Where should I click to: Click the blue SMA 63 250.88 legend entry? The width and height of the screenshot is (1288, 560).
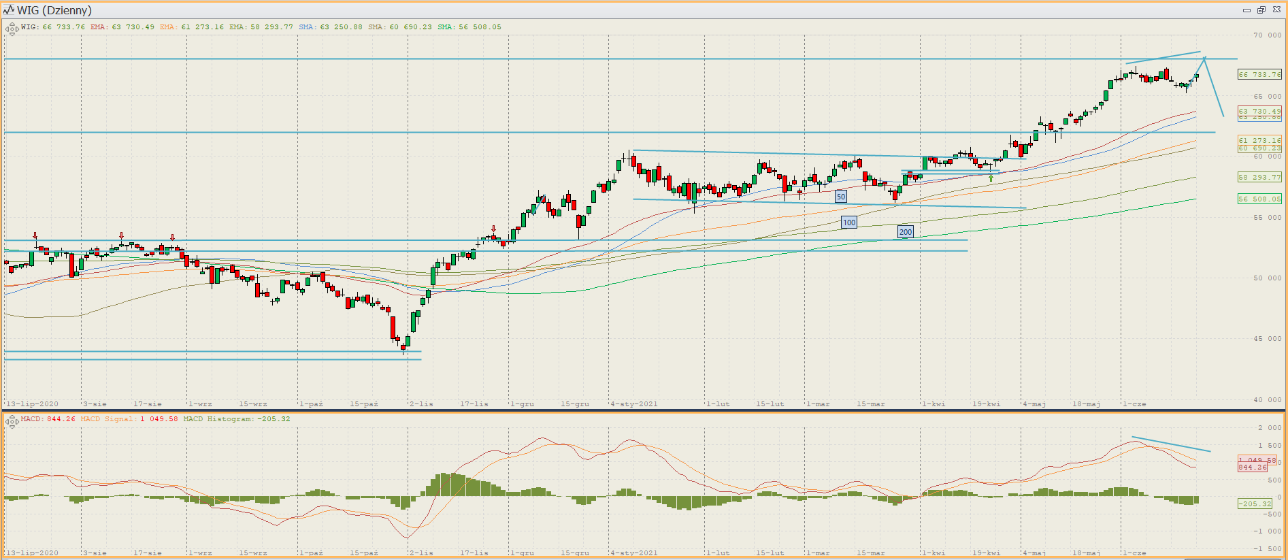click(x=331, y=27)
